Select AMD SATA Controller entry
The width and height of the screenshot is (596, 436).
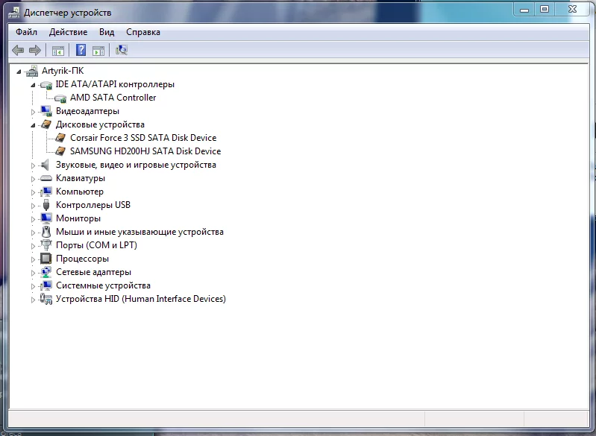click(113, 98)
